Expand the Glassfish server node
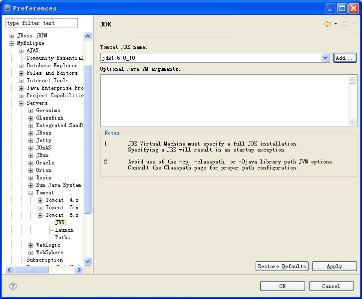362x299 pixels. (x=30, y=118)
